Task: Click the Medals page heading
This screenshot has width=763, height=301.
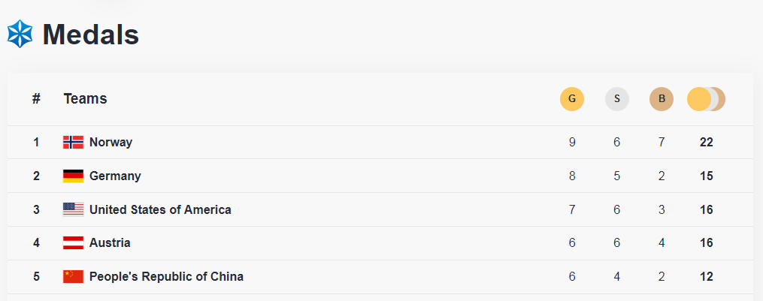Action: click(91, 35)
